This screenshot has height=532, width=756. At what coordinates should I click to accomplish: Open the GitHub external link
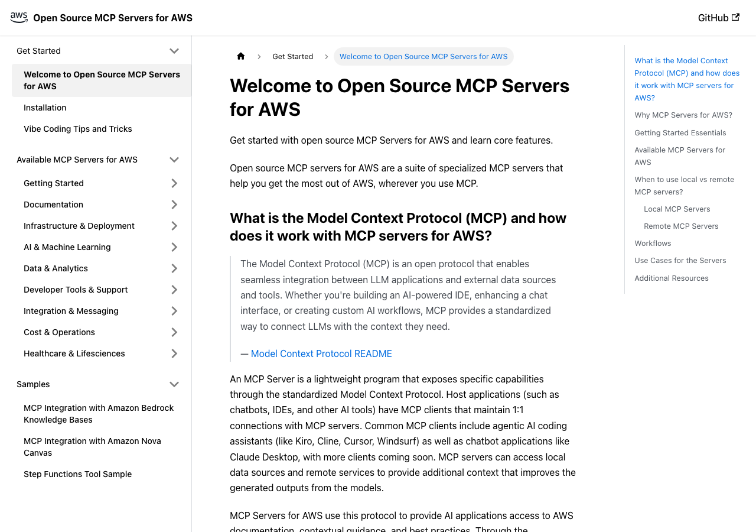718,18
